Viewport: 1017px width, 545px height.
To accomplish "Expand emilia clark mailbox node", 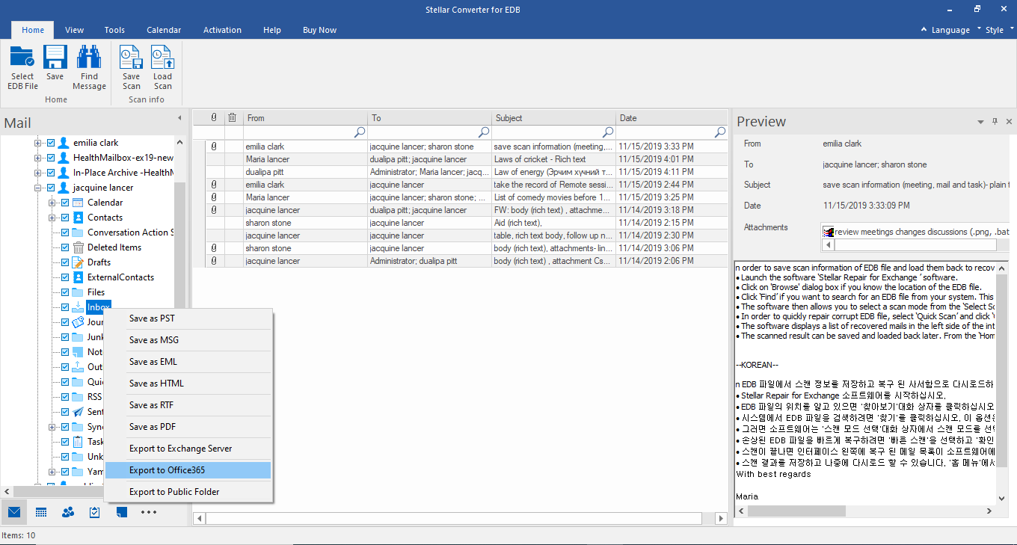I will tap(37, 143).
